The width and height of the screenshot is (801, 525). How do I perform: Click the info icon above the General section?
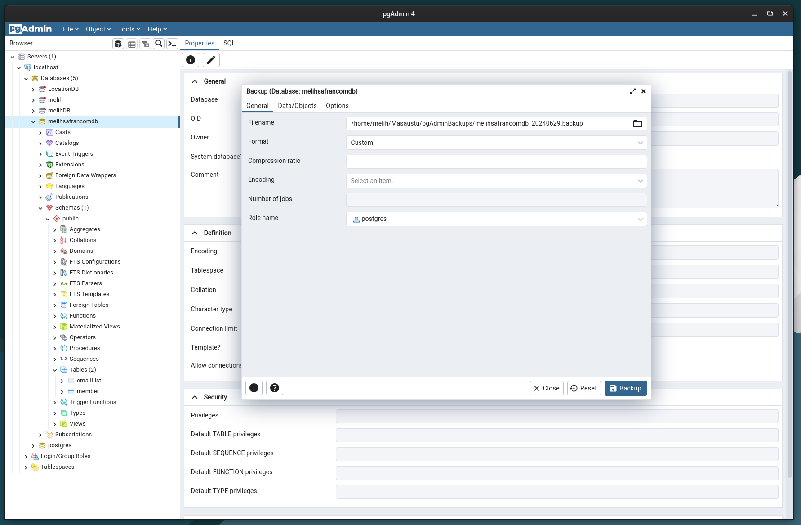point(191,60)
